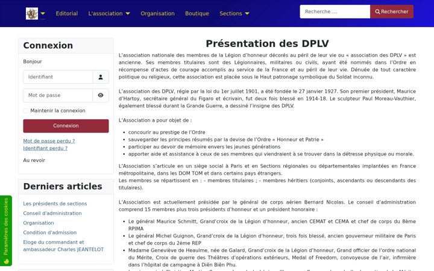Click the red Connexion button
The height and width of the screenshot is (271, 434).
(66, 126)
